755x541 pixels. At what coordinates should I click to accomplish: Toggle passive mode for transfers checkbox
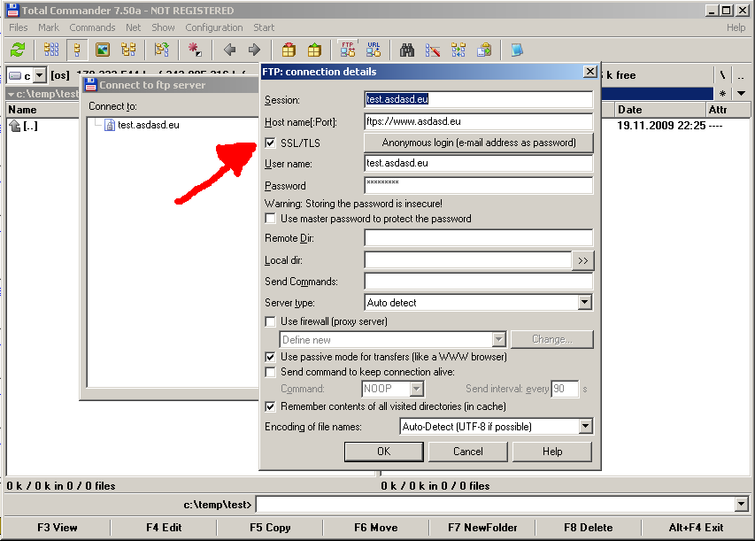pyautogui.click(x=271, y=357)
